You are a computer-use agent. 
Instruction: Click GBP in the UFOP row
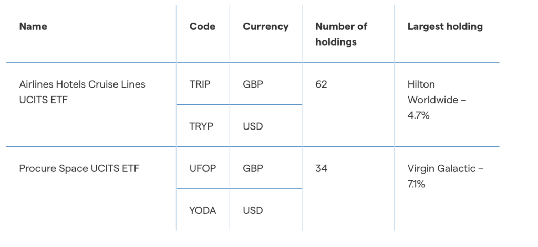pos(253,169)
